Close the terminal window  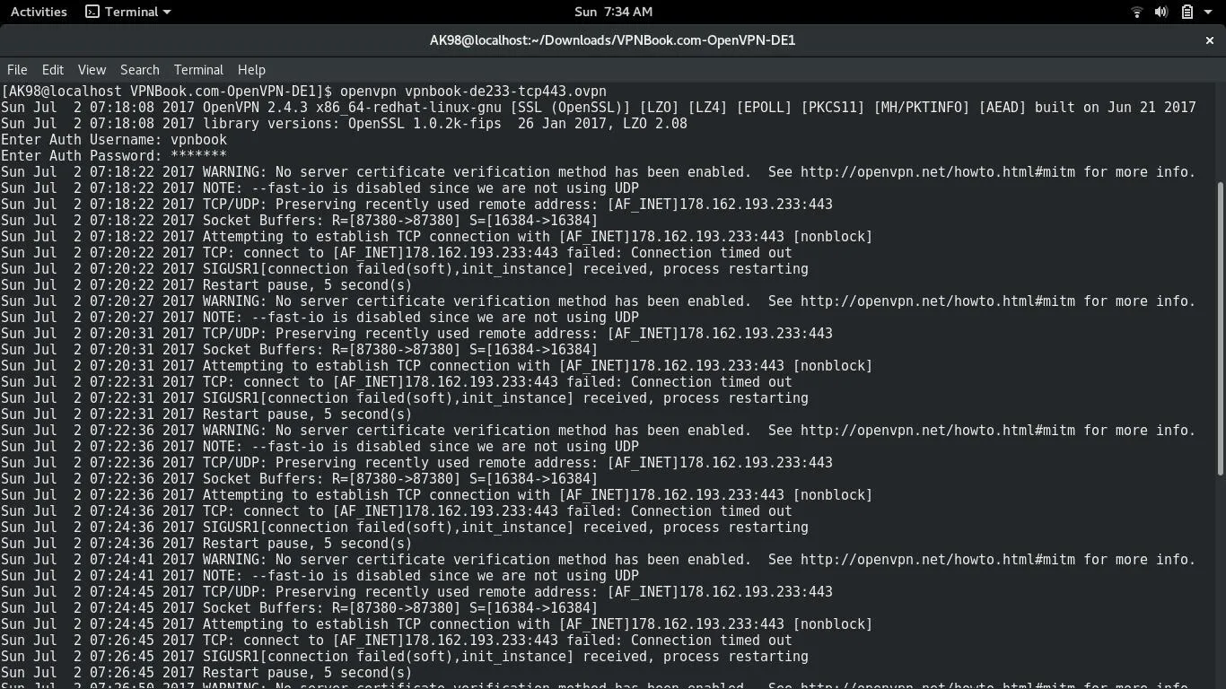[x=1209, y=40]
